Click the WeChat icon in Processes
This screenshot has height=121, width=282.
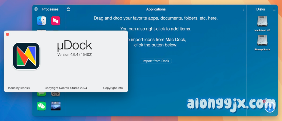tap(42, 106)
